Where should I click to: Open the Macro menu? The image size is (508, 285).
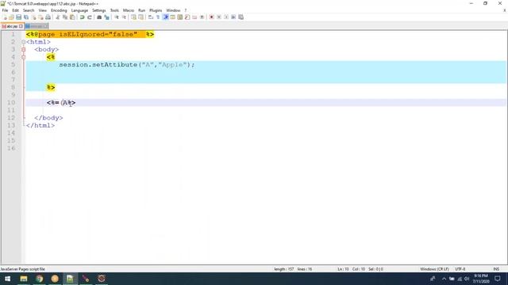tap(129, 10)
